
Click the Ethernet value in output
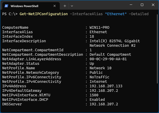98,32
